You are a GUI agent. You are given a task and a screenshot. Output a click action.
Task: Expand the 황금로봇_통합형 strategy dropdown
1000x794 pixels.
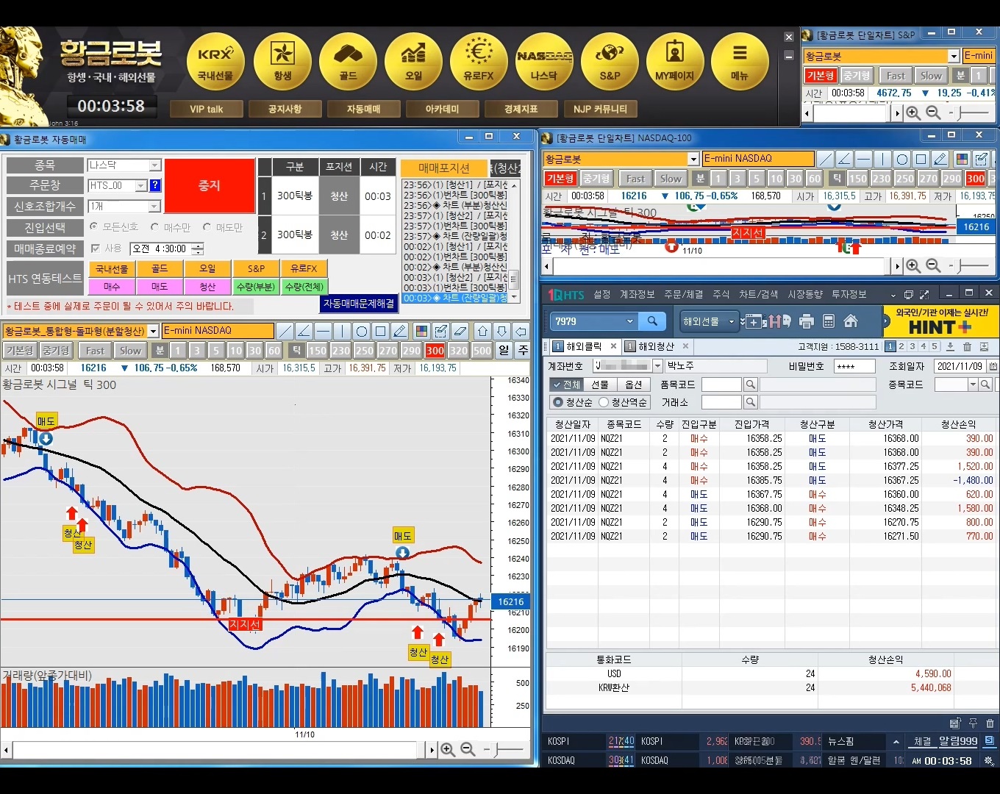(x=153, y=331)
